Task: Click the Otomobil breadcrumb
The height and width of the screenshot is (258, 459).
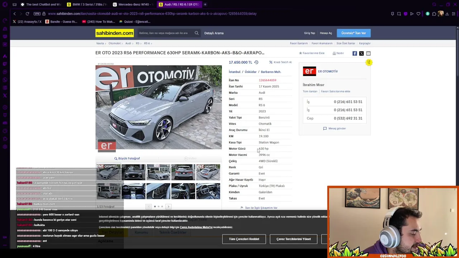Action: tap(114, 43)
